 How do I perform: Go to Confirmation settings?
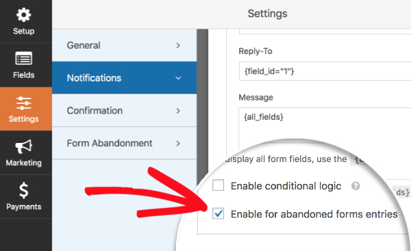click(x=124, y=110)
